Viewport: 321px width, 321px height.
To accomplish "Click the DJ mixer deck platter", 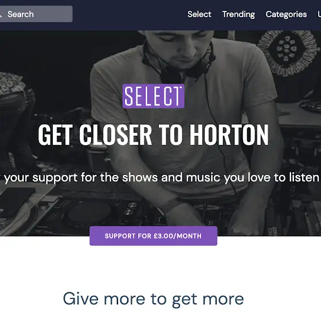I will [x=89, y=213].
